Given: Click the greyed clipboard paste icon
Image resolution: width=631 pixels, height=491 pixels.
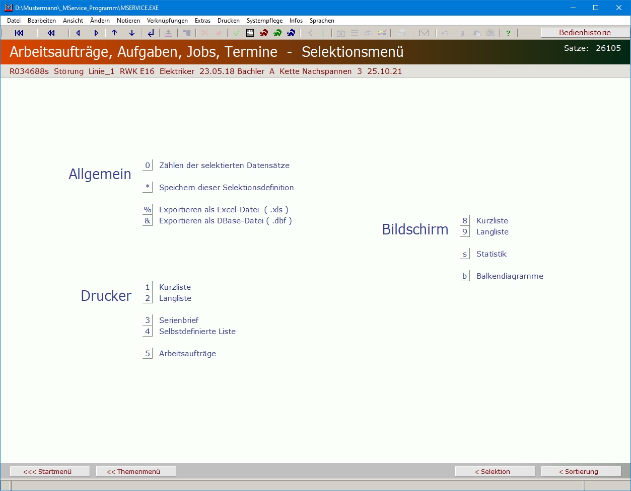Looking at the screenshot, I should (x=490, y=33).
